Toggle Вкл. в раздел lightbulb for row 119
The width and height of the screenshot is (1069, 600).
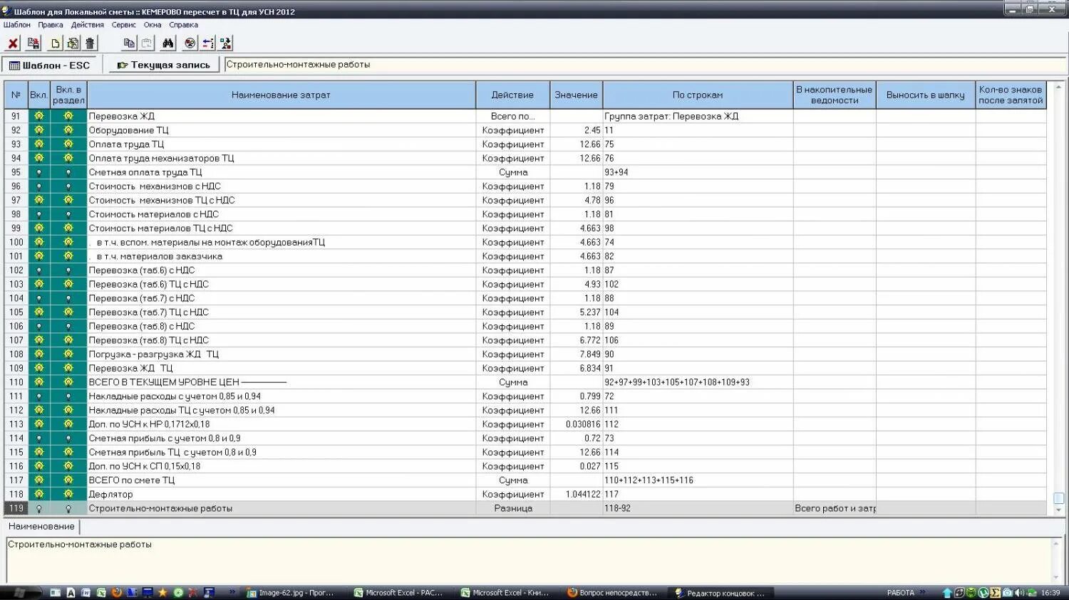point(68,509)
